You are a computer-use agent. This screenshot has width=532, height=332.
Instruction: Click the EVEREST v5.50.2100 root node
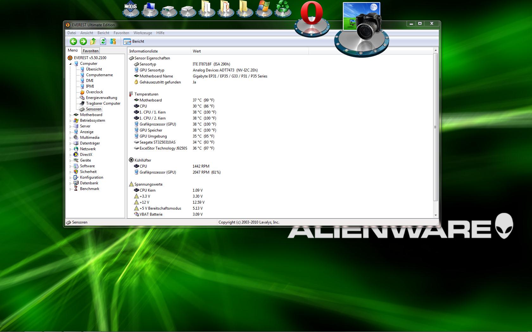click(x=90, y=58)
